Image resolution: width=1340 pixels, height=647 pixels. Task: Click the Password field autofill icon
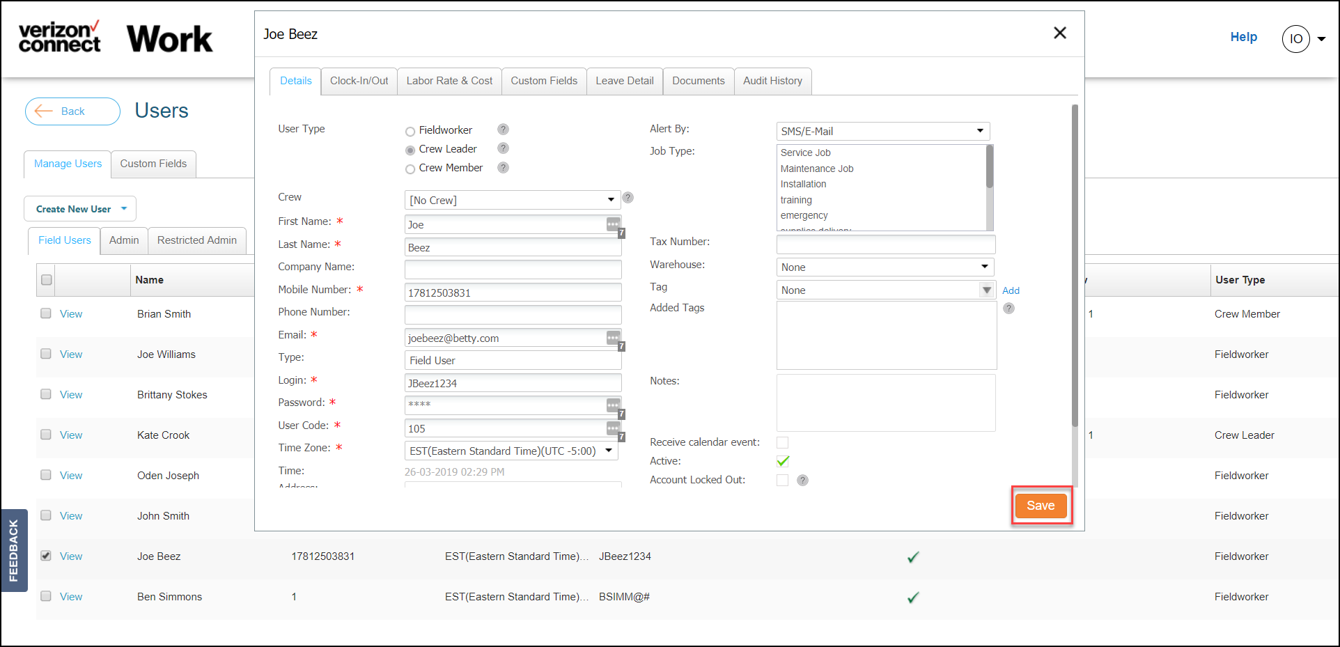click(613, 405)
